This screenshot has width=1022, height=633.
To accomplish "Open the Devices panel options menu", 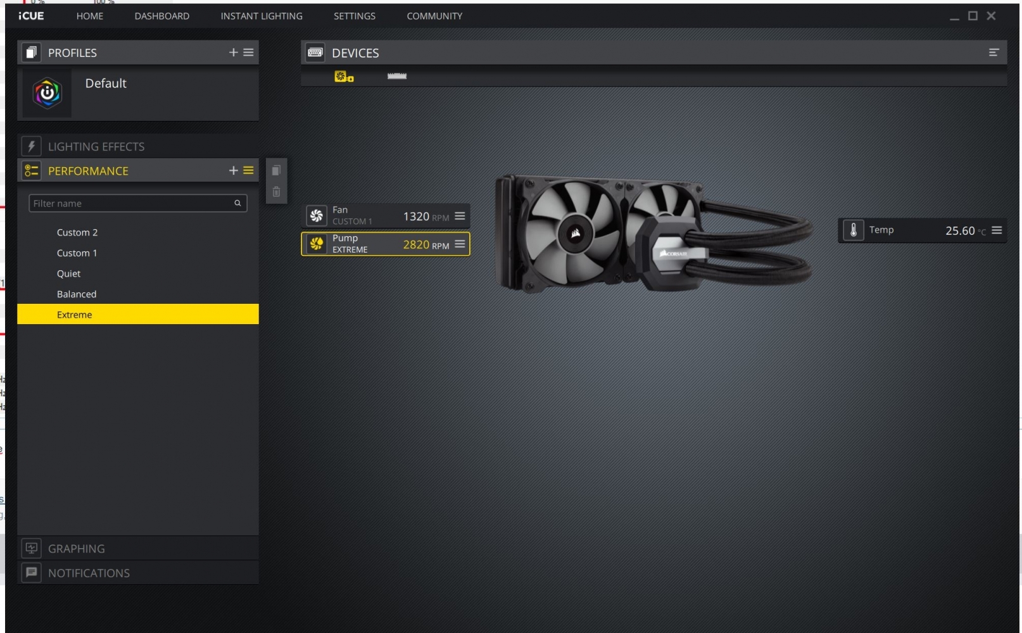I will [994, 53].
